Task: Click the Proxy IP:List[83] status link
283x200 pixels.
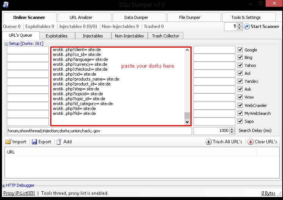Action: tap(19, 193)
